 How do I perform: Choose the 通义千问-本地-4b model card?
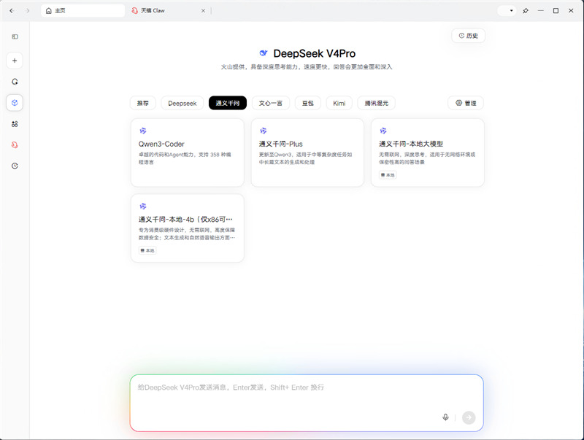pos(188,228)
